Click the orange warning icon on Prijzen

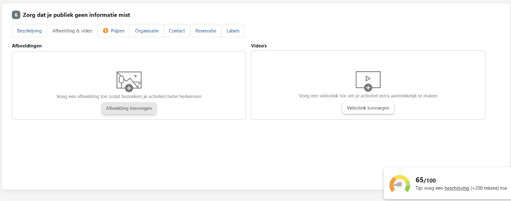[x=106, y=31]
